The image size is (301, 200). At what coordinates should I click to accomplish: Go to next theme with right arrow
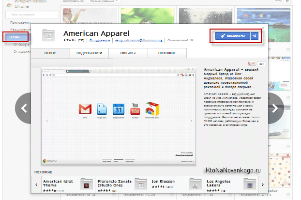click(276, 108)
